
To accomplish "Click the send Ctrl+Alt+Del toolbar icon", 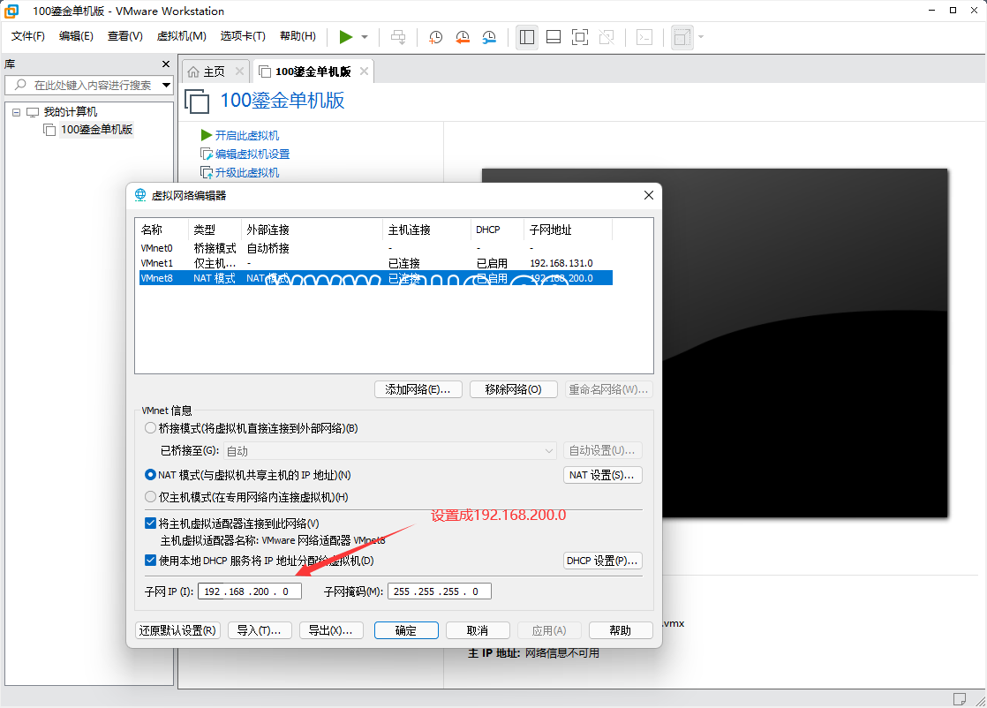I will (x=398, y=37).
